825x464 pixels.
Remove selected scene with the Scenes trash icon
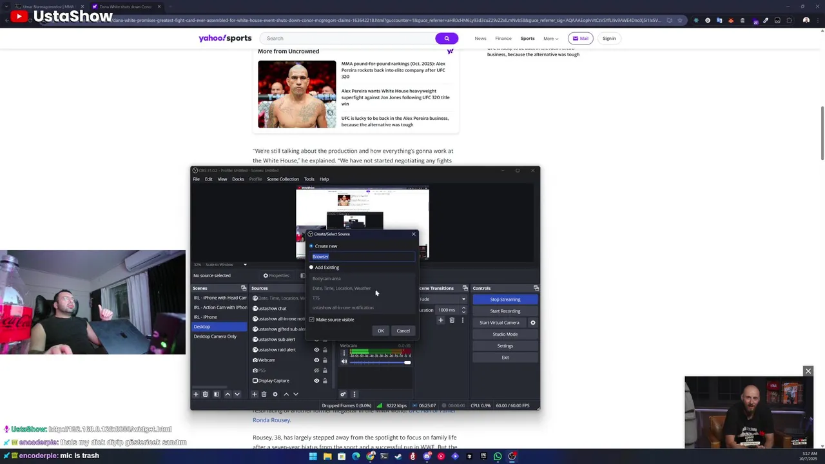click(x=206, y=394)
